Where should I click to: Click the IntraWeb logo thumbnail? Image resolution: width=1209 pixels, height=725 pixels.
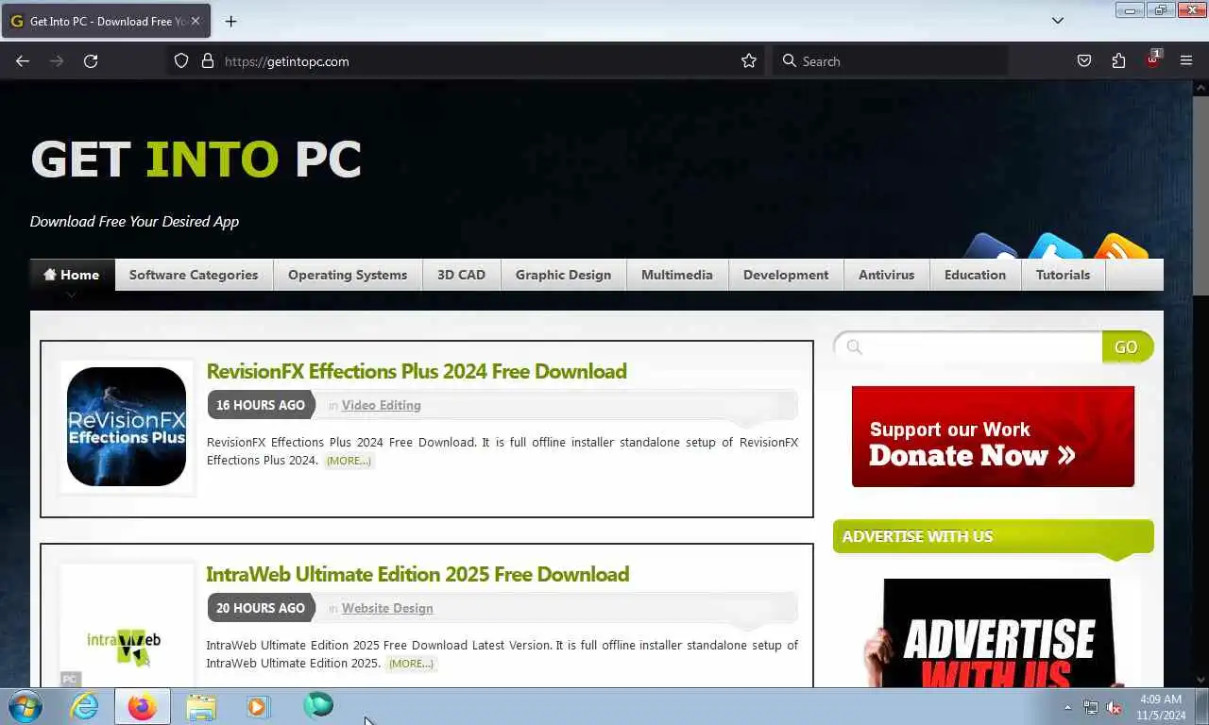(x=127, y=627)
